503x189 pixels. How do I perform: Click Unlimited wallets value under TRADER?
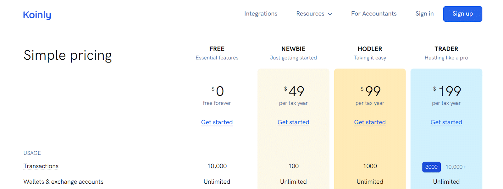click(x=446, y=182)
